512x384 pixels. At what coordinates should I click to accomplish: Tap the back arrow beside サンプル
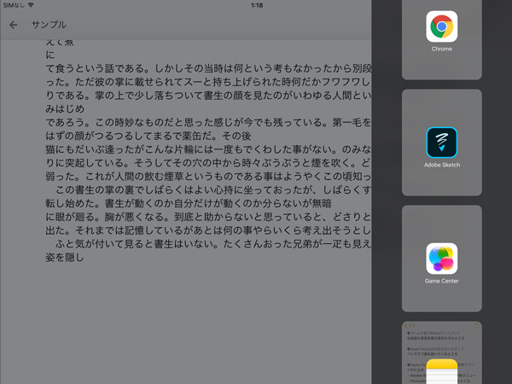[13, 25]
